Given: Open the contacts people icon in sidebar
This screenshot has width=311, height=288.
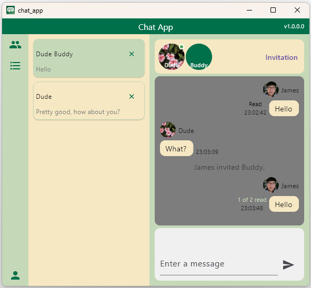Looking at the screenshot, I should tap(15, 45).
